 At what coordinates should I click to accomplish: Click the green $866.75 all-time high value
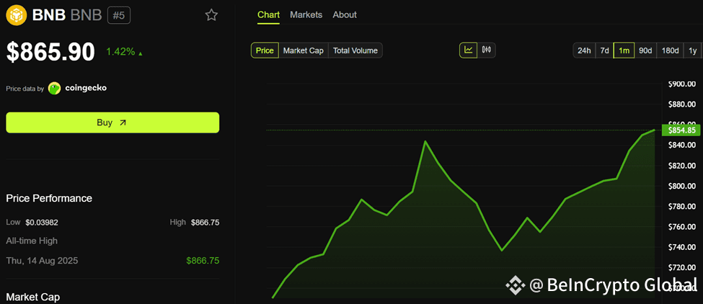(x=203, y=261)
